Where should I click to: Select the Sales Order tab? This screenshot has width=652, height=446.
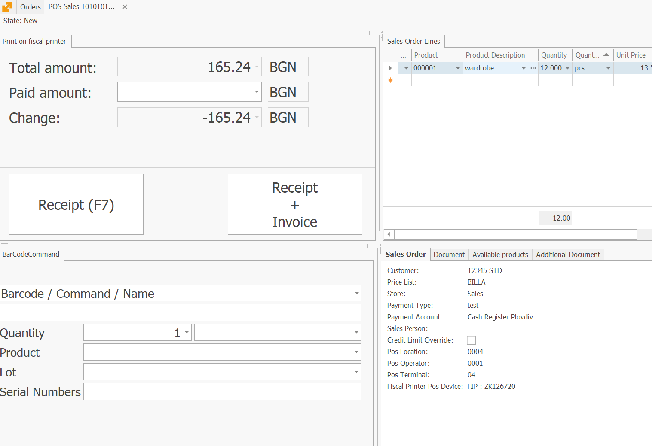[405, 254]
